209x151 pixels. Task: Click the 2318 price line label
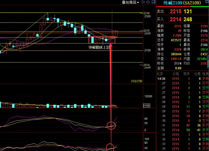tap(146, 13)
